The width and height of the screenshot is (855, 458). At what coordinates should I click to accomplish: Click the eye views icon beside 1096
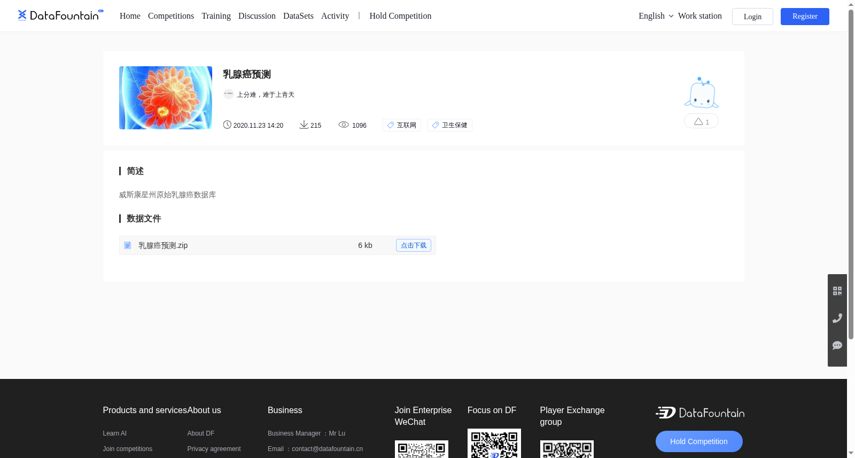344,125
